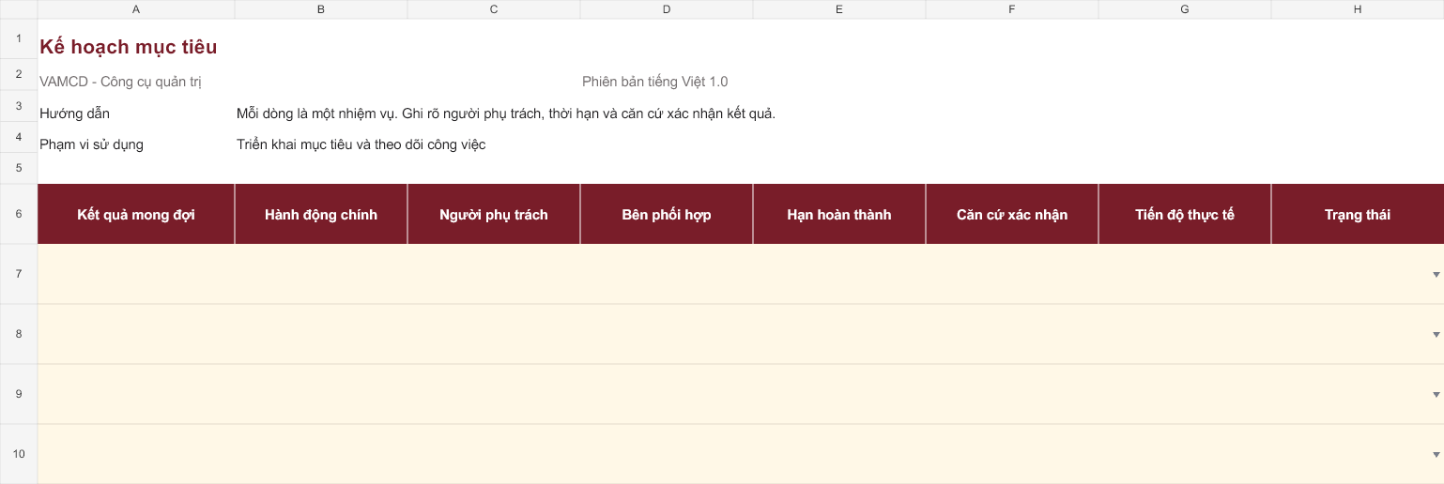Select row 4 header

click(x=19, y=138)
